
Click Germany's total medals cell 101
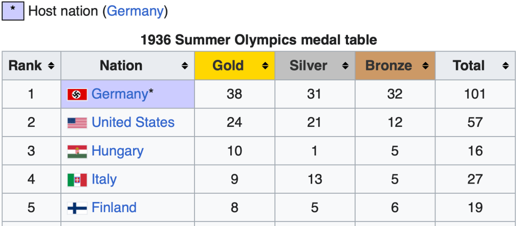point(475,94)
